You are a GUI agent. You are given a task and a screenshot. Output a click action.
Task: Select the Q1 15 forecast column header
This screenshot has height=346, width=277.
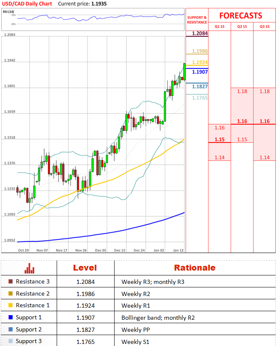219,27
